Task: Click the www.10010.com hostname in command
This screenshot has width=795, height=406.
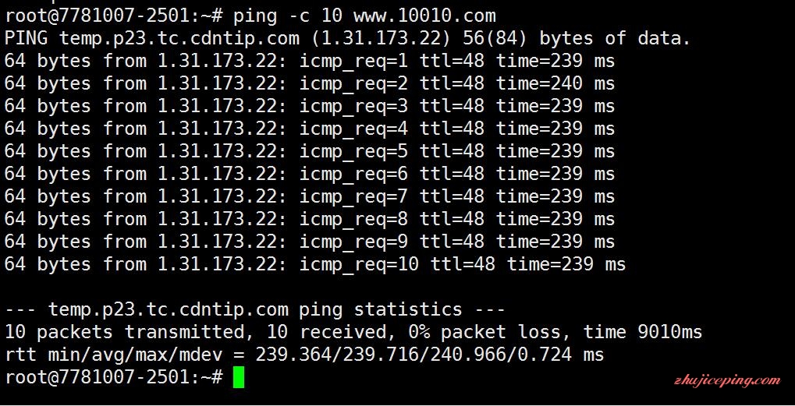Action: pos(424,16)
